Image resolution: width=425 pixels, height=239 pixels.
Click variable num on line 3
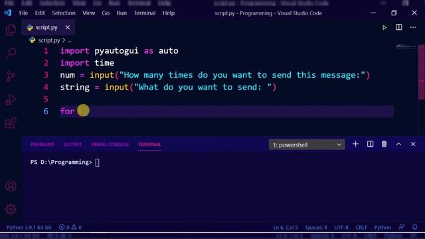coord(68,75)
